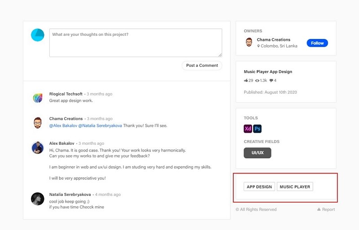
Task: Open the MUSIC PLAYER tag
Action: coord(295,187)
